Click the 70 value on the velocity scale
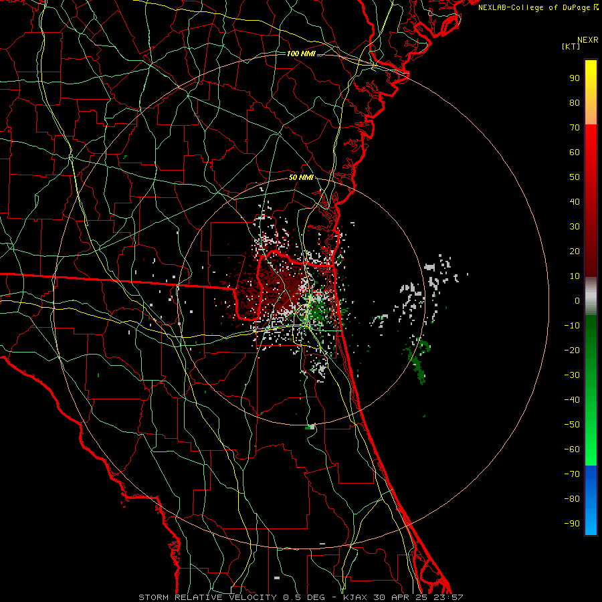 click(x=575, y=128)
